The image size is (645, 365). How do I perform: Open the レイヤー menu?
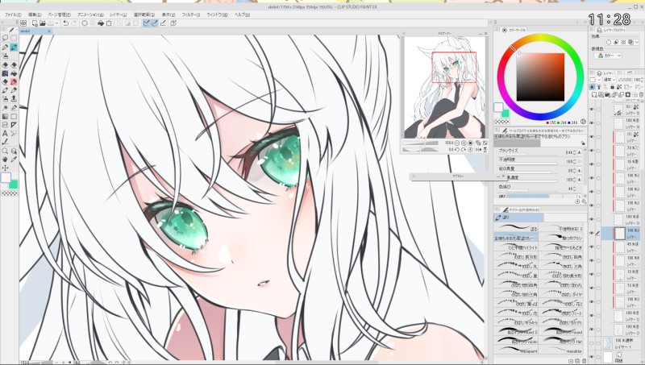coord(118,15)
